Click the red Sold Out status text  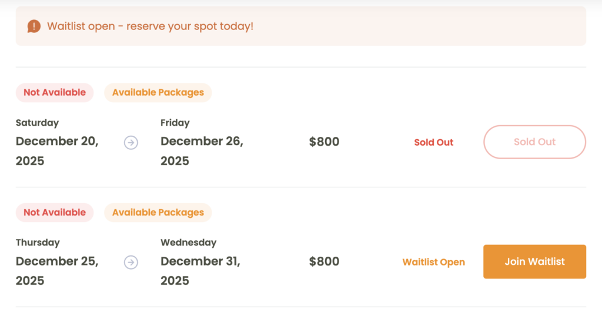point(433,142)
